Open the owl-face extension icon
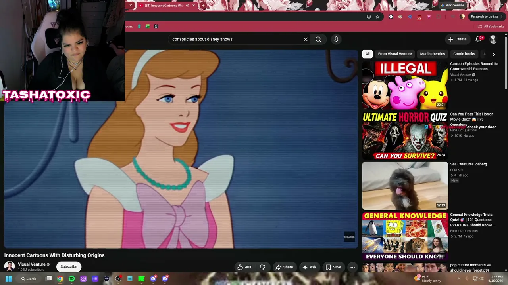Image resolution: width=508 pixels, height=285 pixels. [400, 17]
